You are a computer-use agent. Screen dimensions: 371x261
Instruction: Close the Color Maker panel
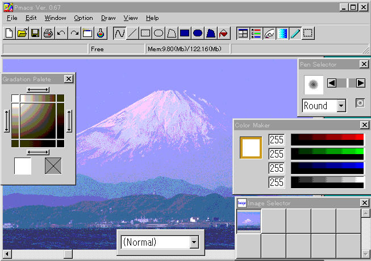365,125
